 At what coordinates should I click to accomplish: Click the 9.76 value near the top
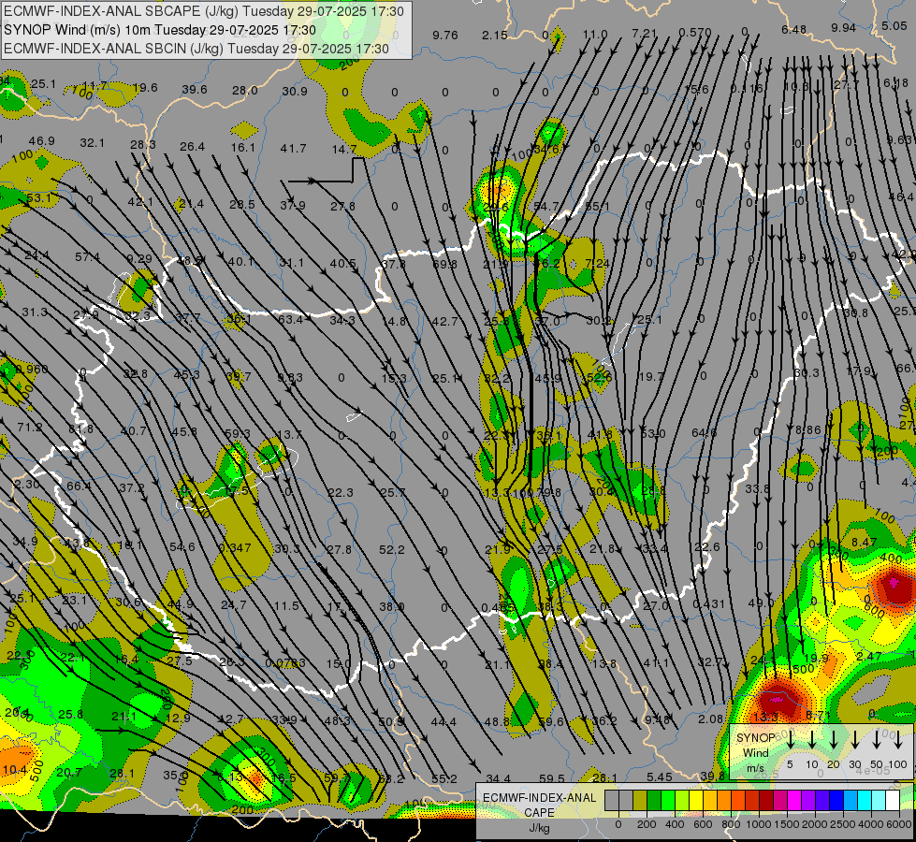click(445, 35)
